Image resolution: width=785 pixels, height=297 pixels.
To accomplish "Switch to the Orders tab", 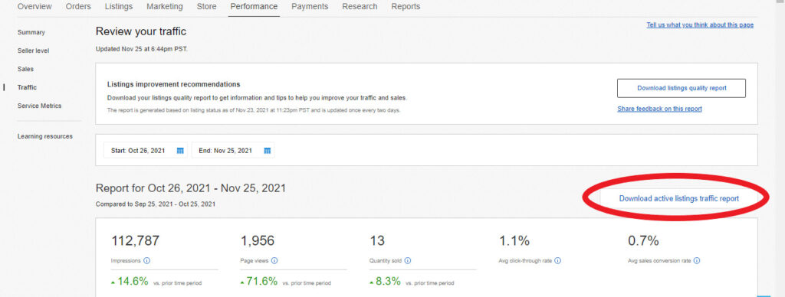I will 78,6.
